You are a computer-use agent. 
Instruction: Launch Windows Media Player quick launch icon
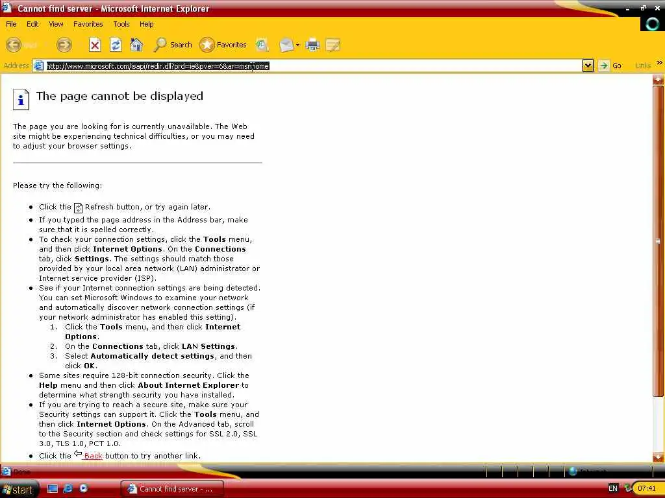point(84,489)
